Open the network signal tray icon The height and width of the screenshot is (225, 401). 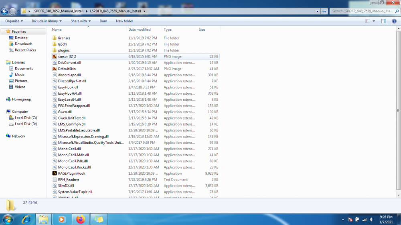(364, 219)
